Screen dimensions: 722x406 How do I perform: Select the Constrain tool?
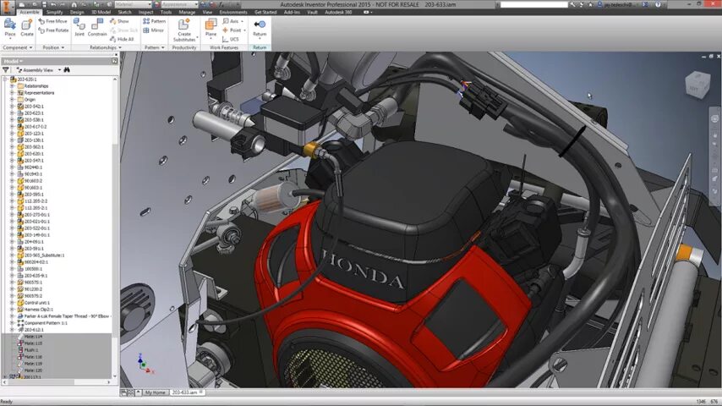tap(97, 28)
